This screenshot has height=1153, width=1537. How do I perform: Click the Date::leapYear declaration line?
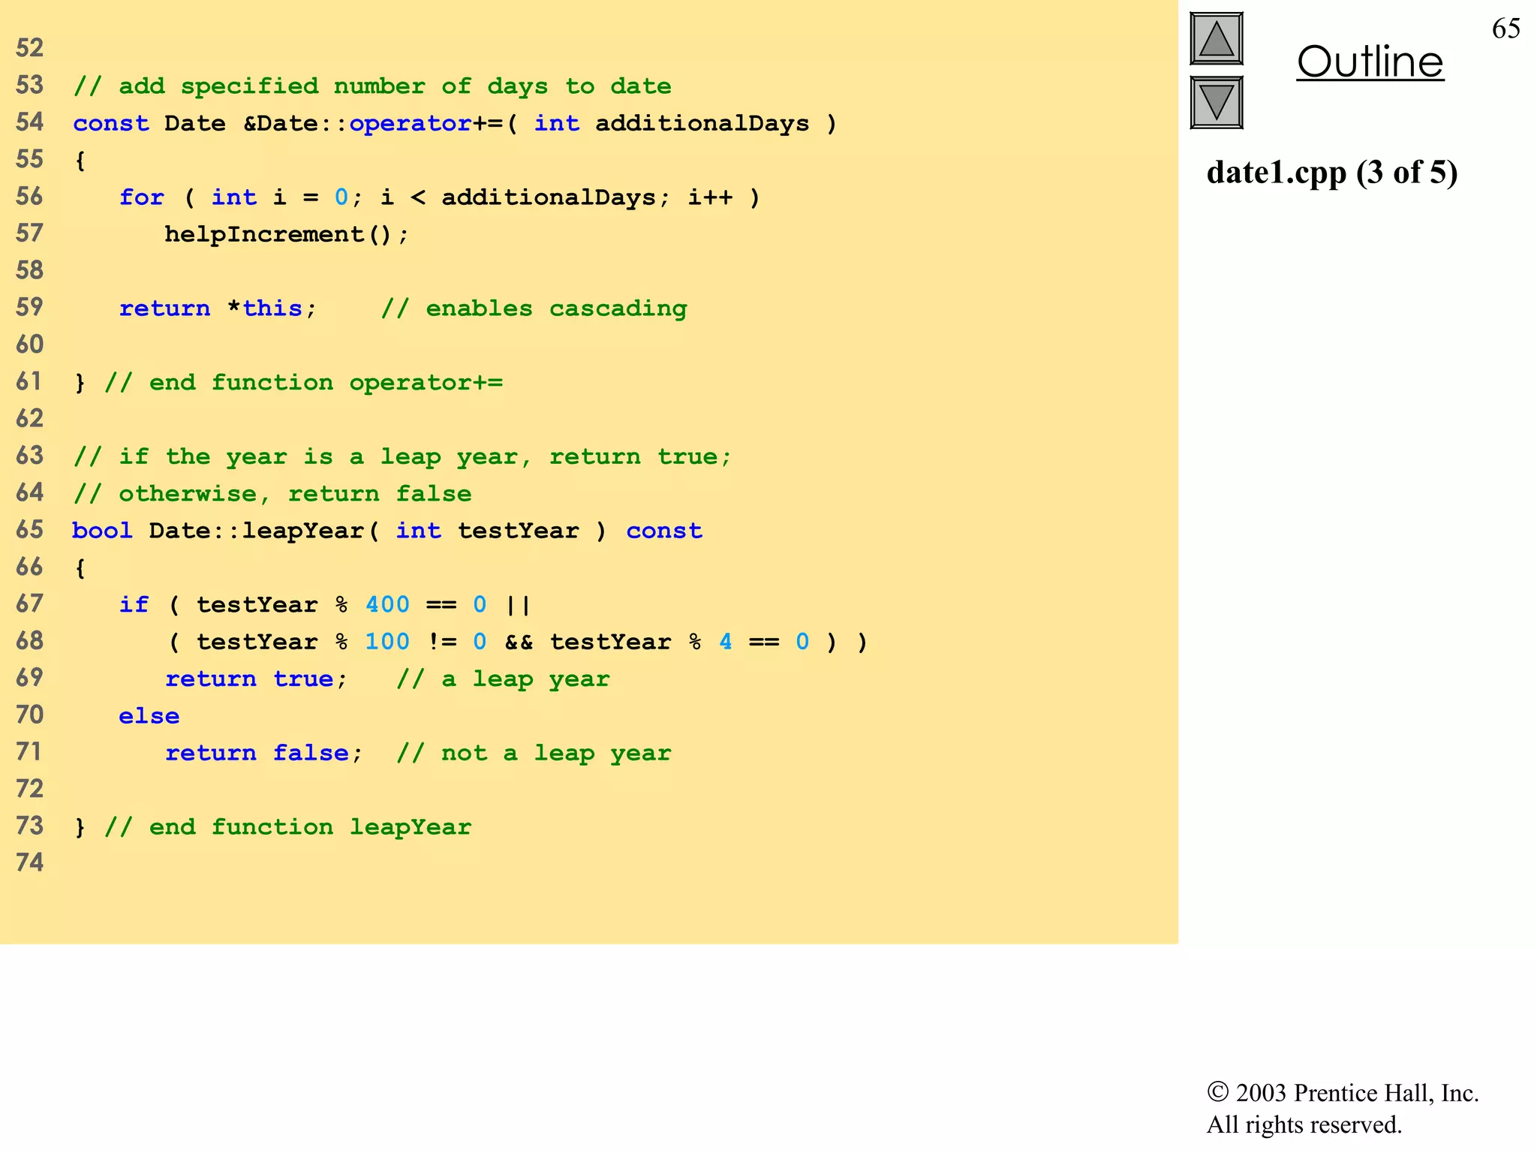click(x=387, y=531)
